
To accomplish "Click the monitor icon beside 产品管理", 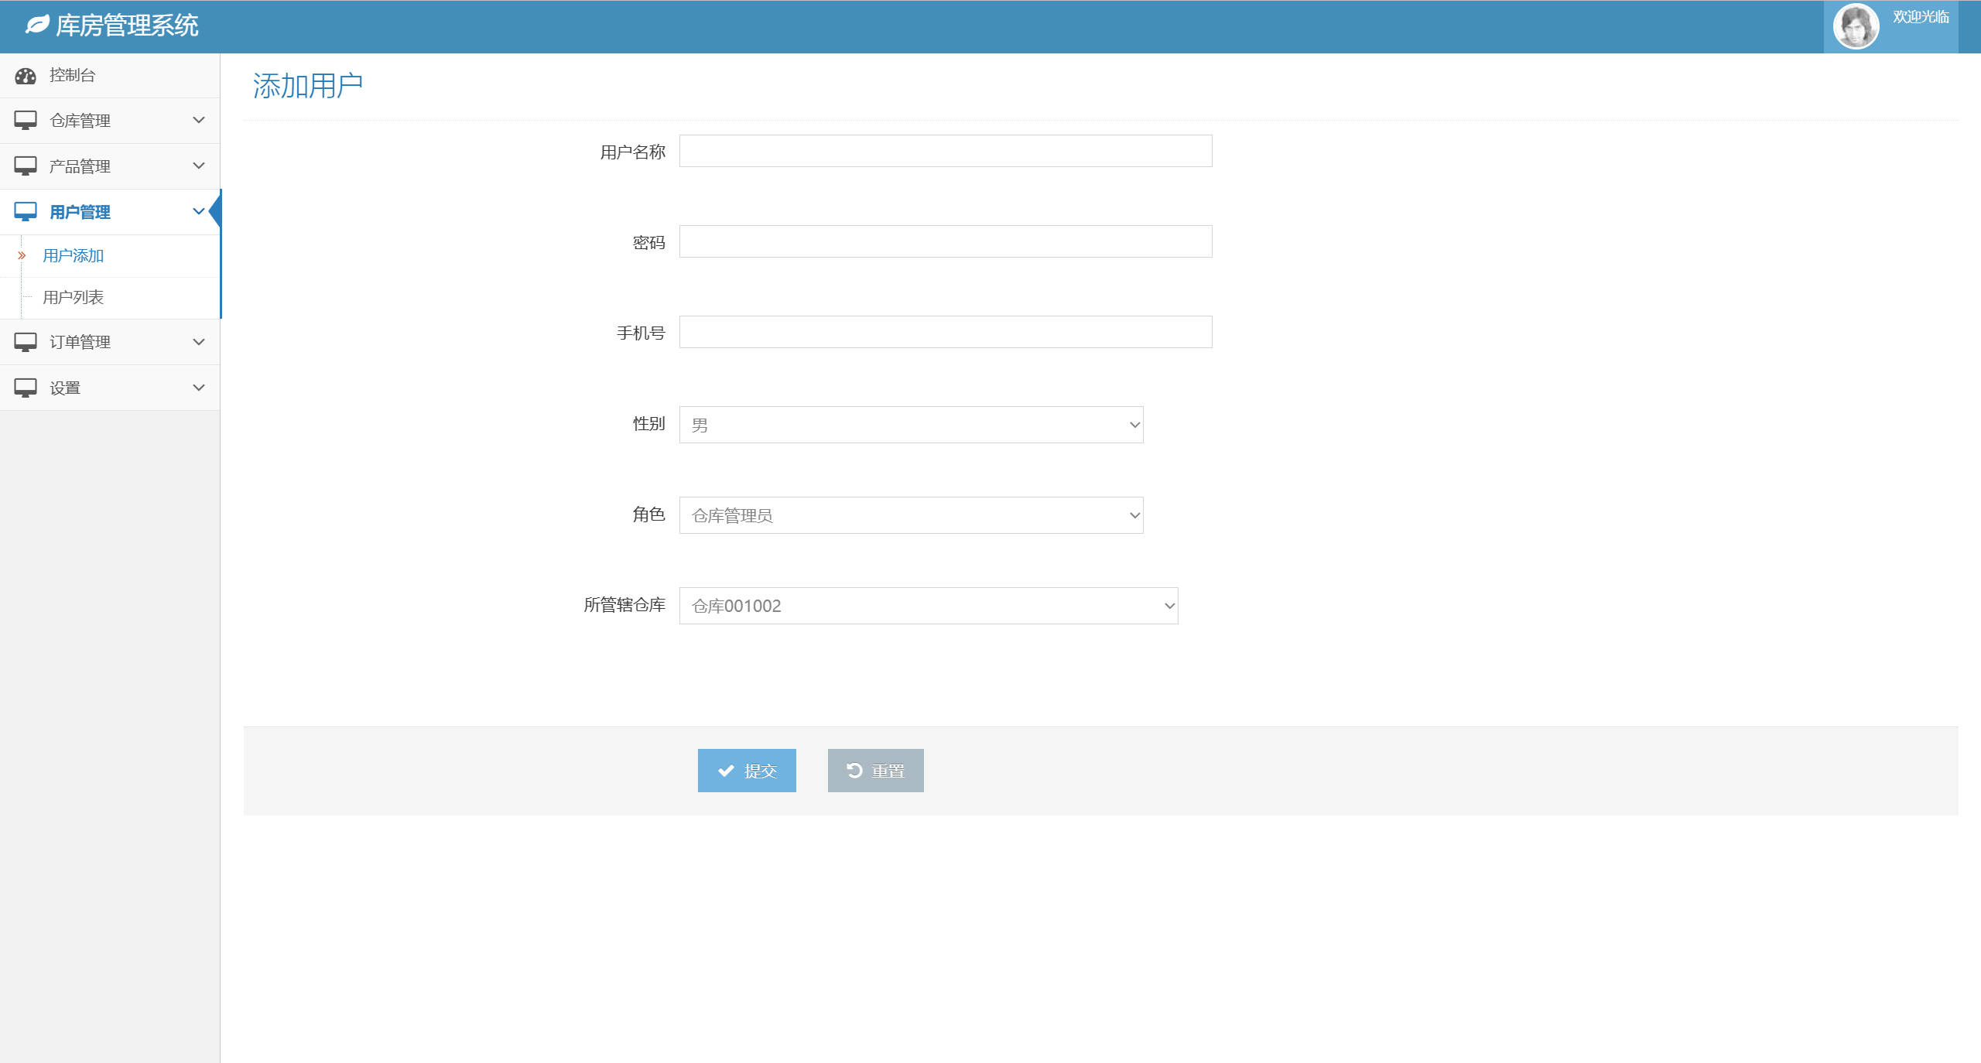I will click(26, 166).
